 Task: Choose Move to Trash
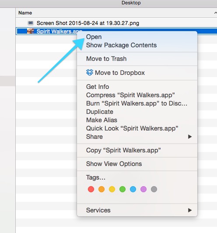pyautogui.click(x=106, y=59)
